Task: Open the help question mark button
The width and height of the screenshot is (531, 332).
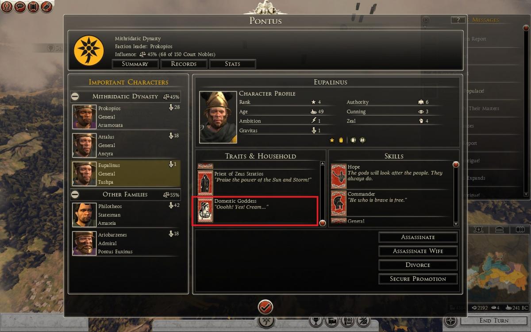Action: [458, 20]
